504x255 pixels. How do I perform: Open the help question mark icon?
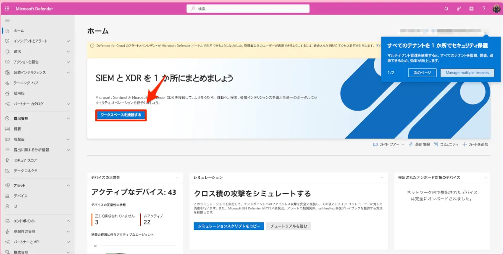click(x=484, y=8)
